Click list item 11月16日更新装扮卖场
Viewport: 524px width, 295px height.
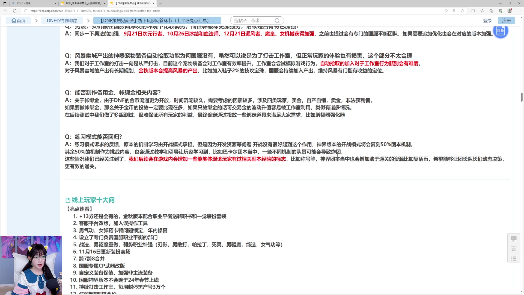(105, 252)
